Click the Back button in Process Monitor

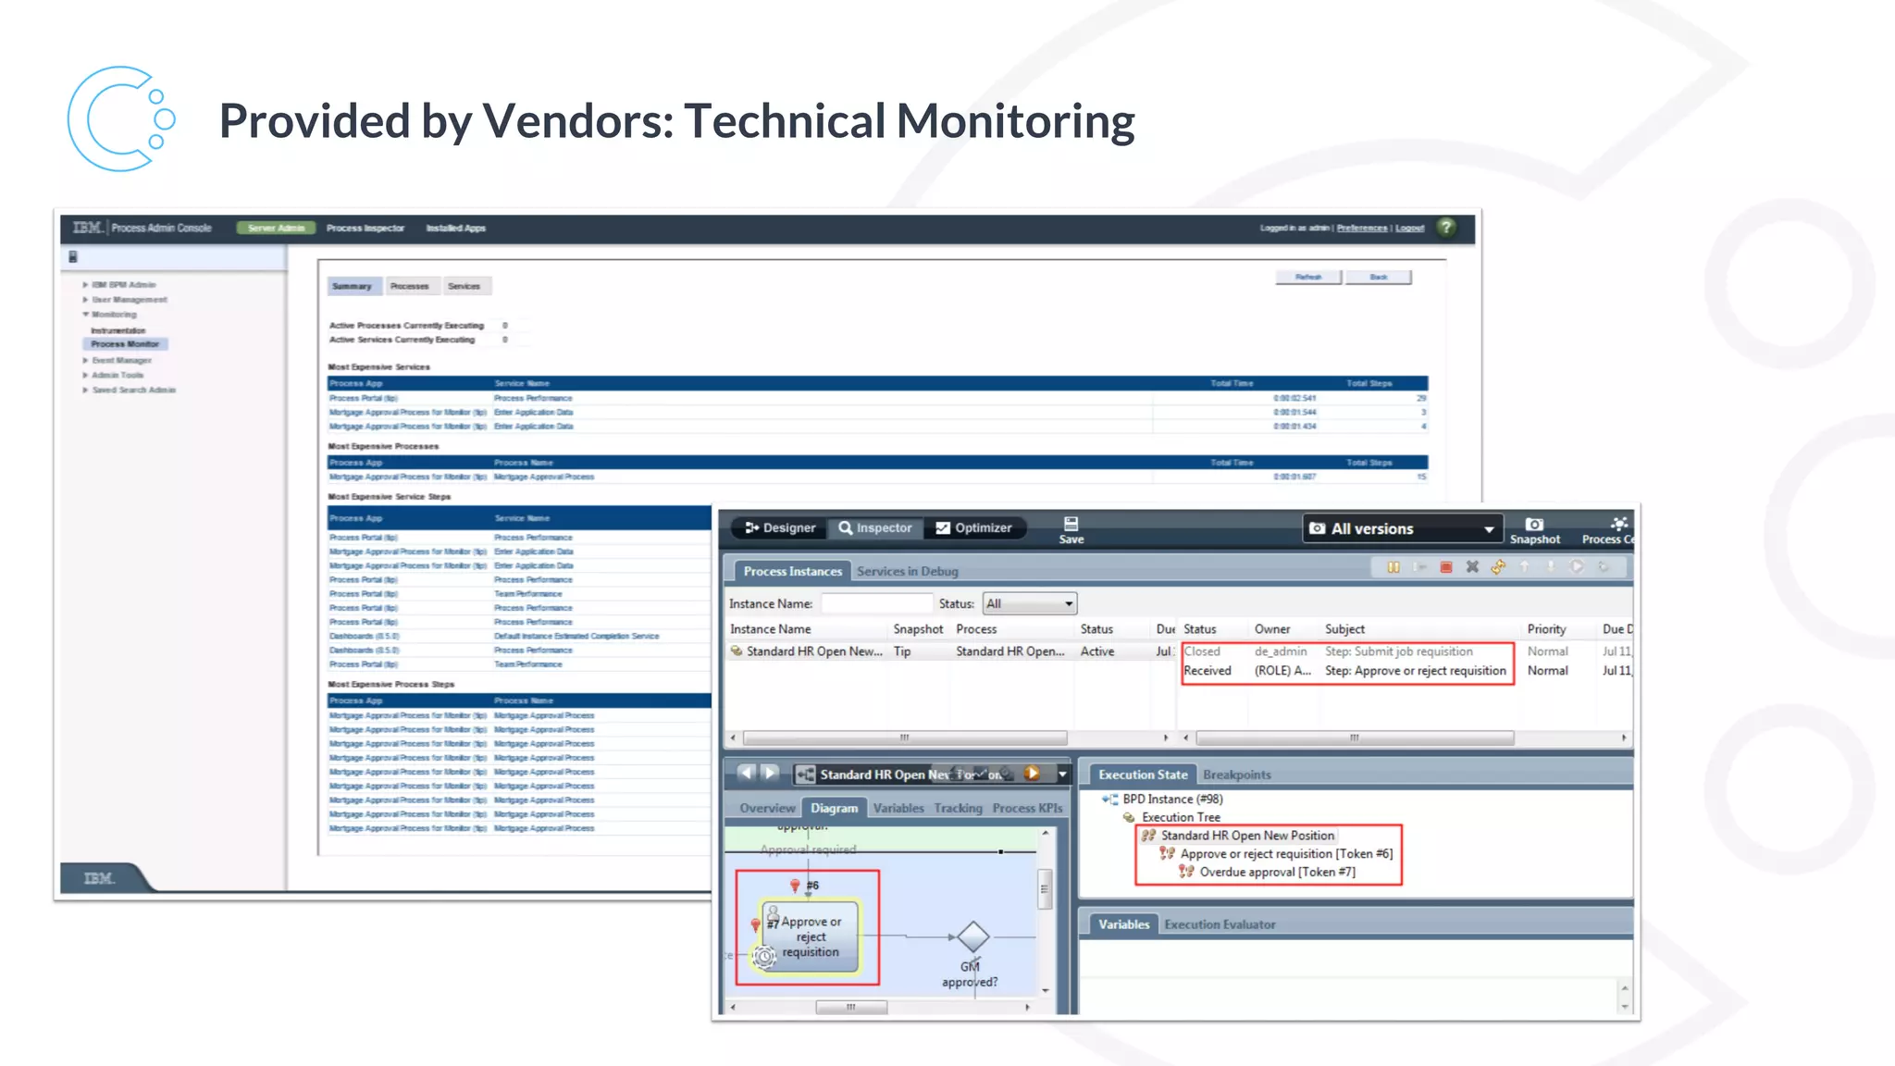1379,277
